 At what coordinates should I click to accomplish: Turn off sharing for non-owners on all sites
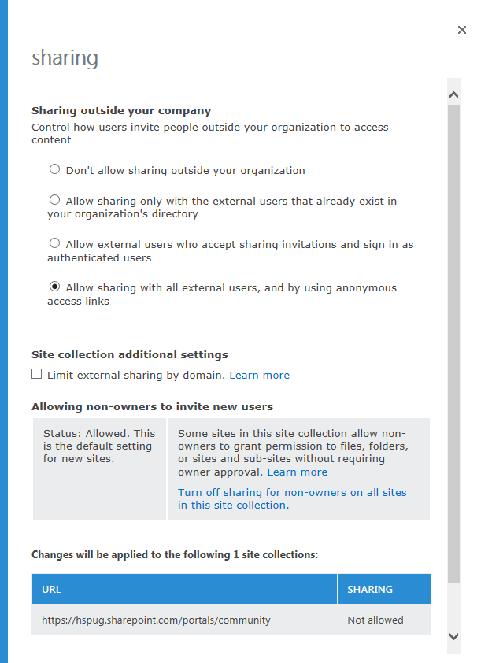point(292,499)
